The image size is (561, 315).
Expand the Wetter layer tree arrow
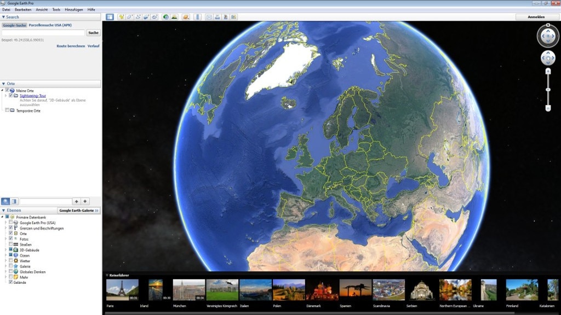[x=5, y=261]
